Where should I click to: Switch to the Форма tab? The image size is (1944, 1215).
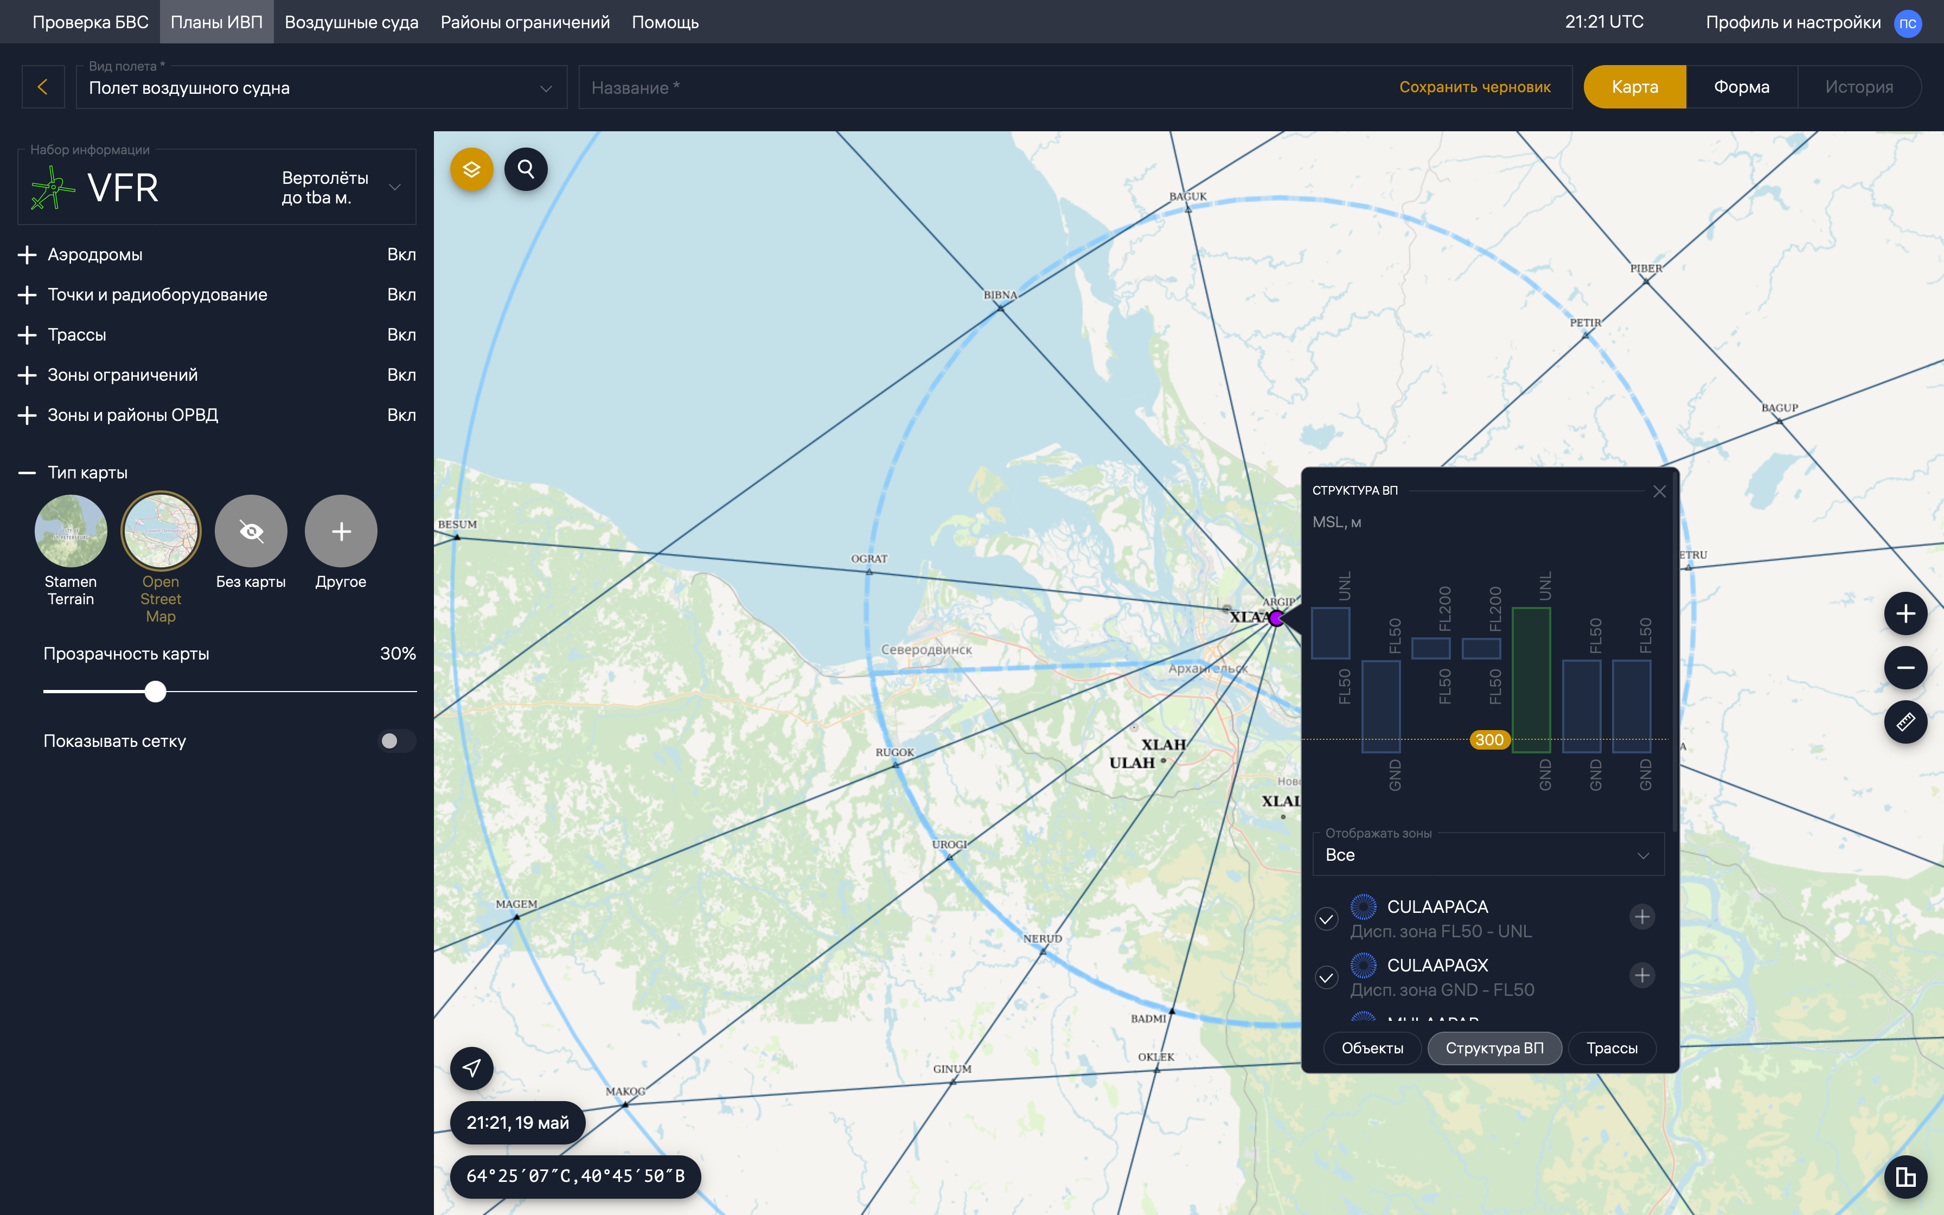(1741, 87)
